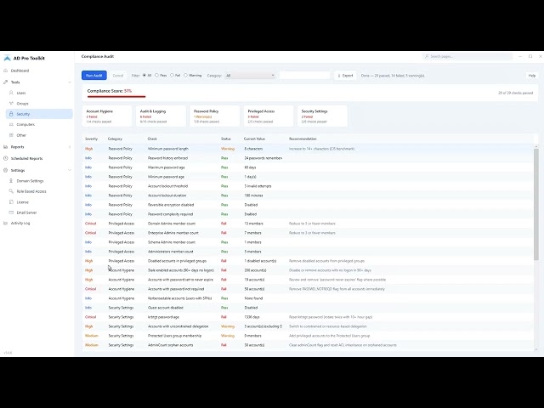Select the Accounts with password not required row
544x408 pixels.
(x=308, y=289)
